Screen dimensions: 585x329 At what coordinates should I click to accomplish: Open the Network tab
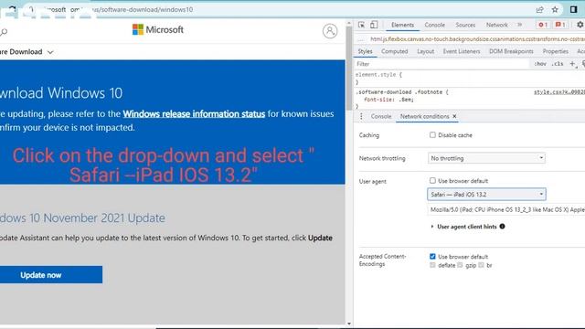click(496, 25)
